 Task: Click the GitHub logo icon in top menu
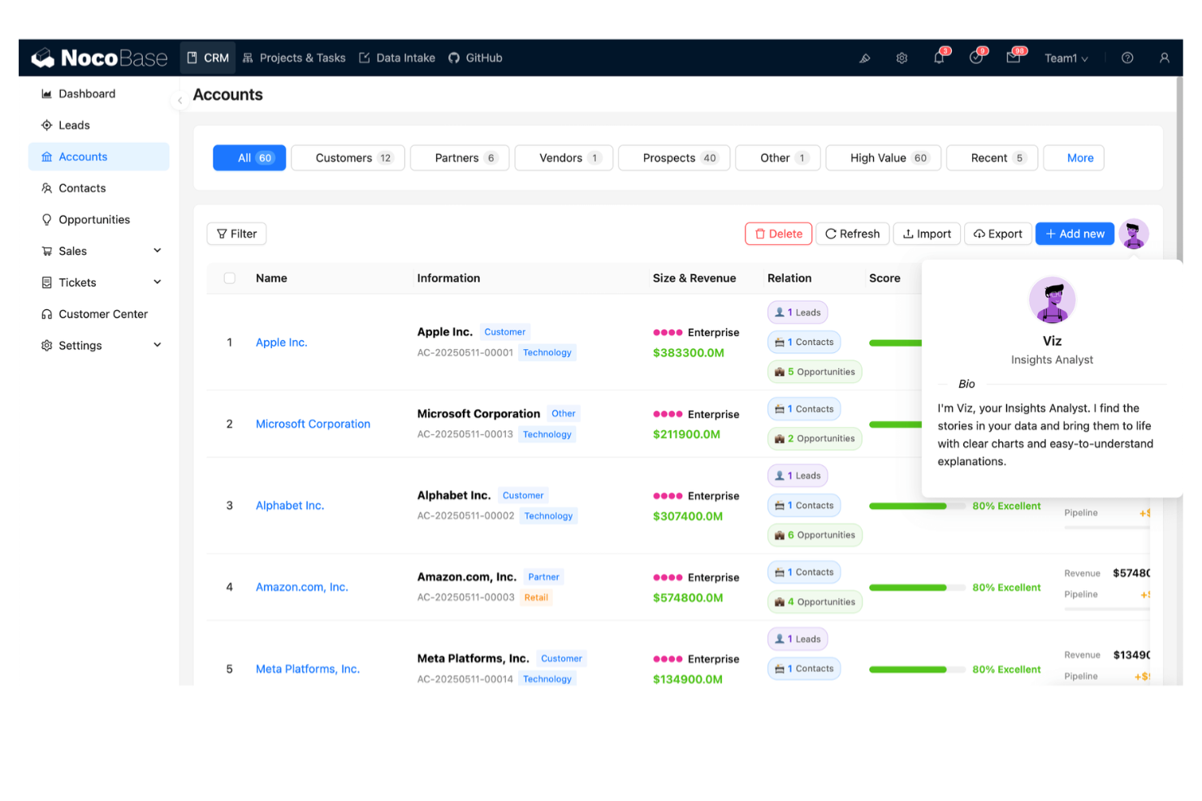click(454, 58)
